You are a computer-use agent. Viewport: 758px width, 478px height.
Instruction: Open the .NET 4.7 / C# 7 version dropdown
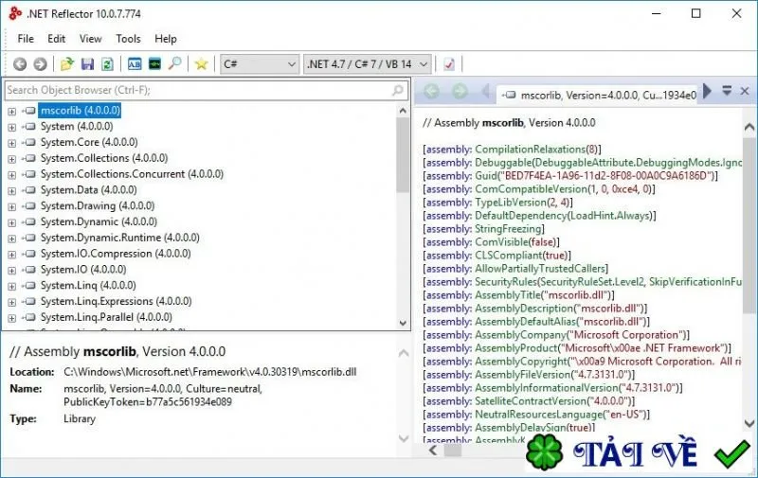367,63
